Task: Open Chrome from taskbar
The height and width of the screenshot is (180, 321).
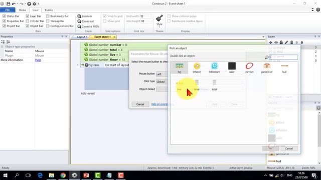Action: tap(63, 175)
